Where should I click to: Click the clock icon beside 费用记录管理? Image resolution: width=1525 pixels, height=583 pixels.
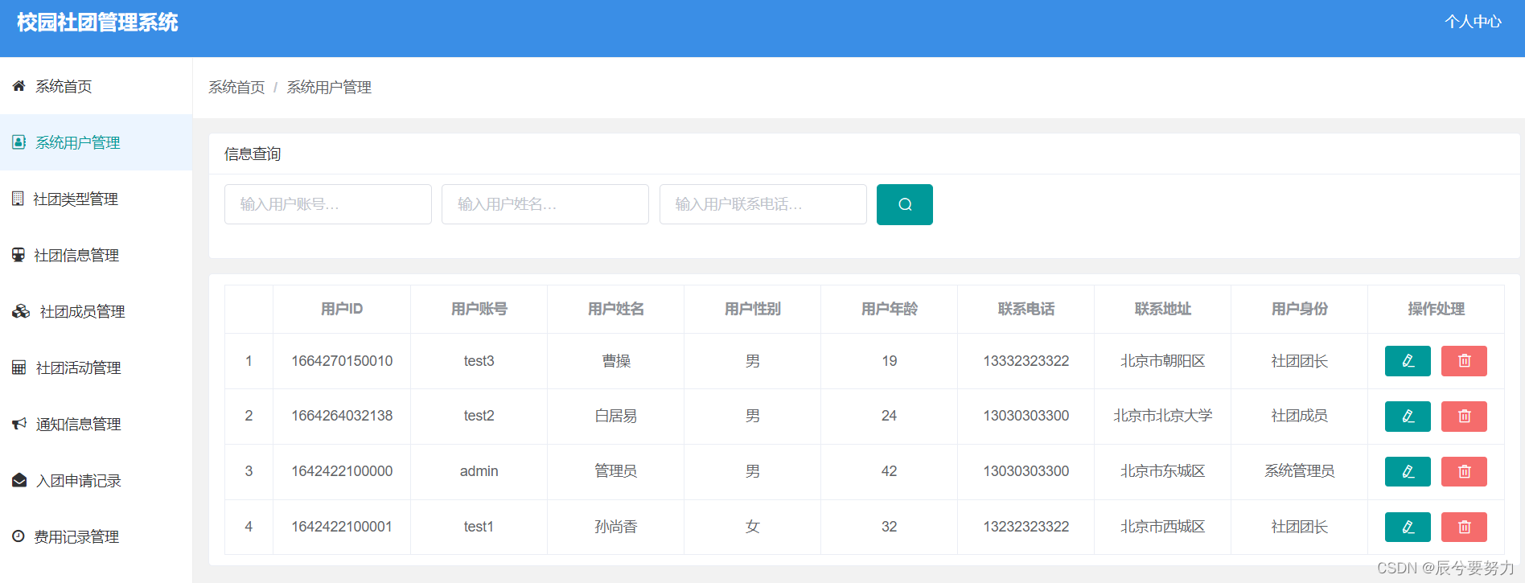(18, 536)
